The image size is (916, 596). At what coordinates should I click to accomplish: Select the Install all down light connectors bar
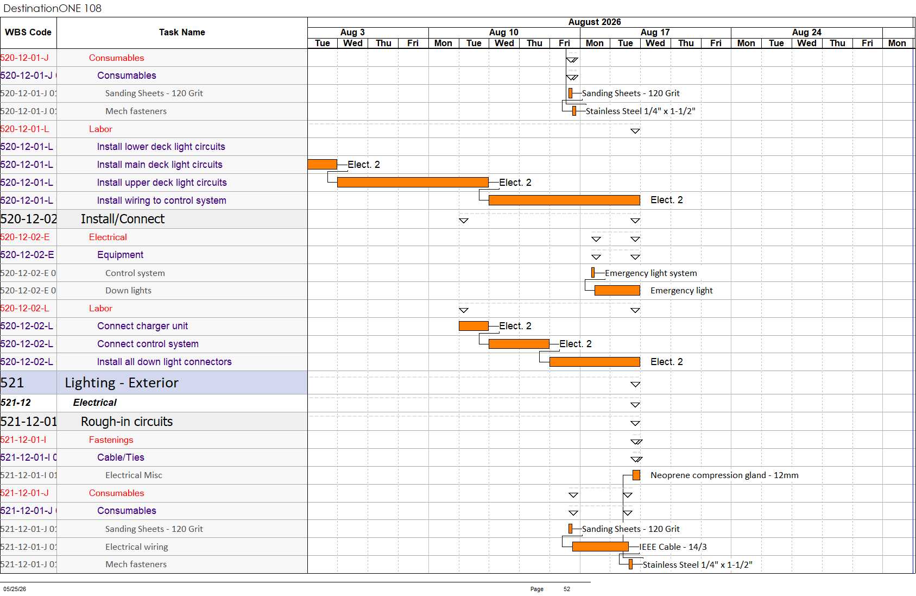pos(595,362)
